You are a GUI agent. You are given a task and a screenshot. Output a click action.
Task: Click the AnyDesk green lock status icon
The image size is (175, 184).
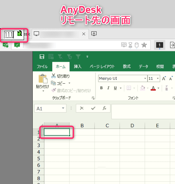click(x=6, y=45)
